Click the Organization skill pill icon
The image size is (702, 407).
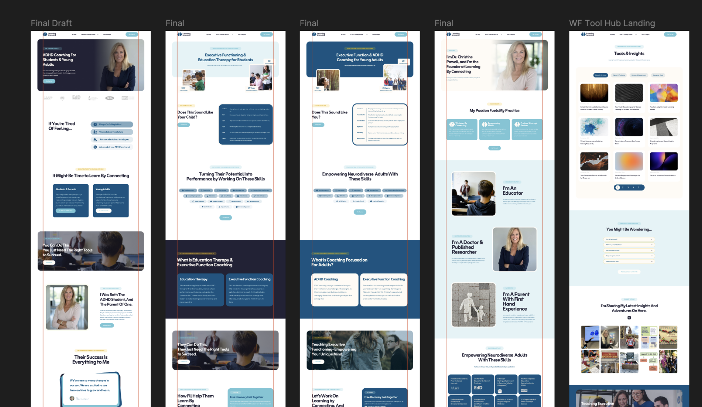[x=202, y=191]
